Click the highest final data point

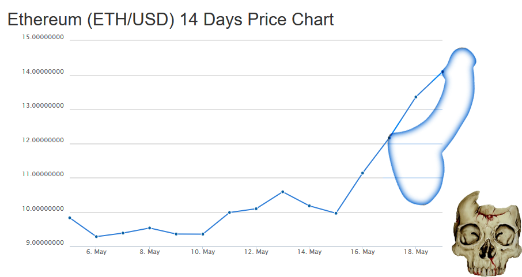442,72
